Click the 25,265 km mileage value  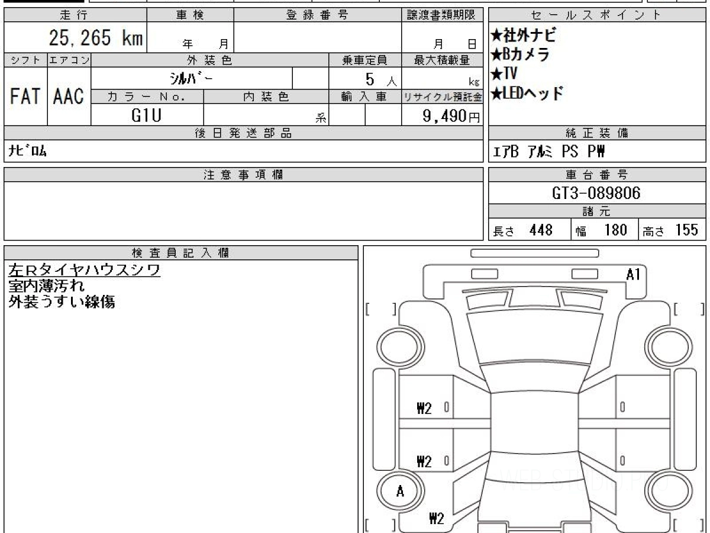point(95,38)
